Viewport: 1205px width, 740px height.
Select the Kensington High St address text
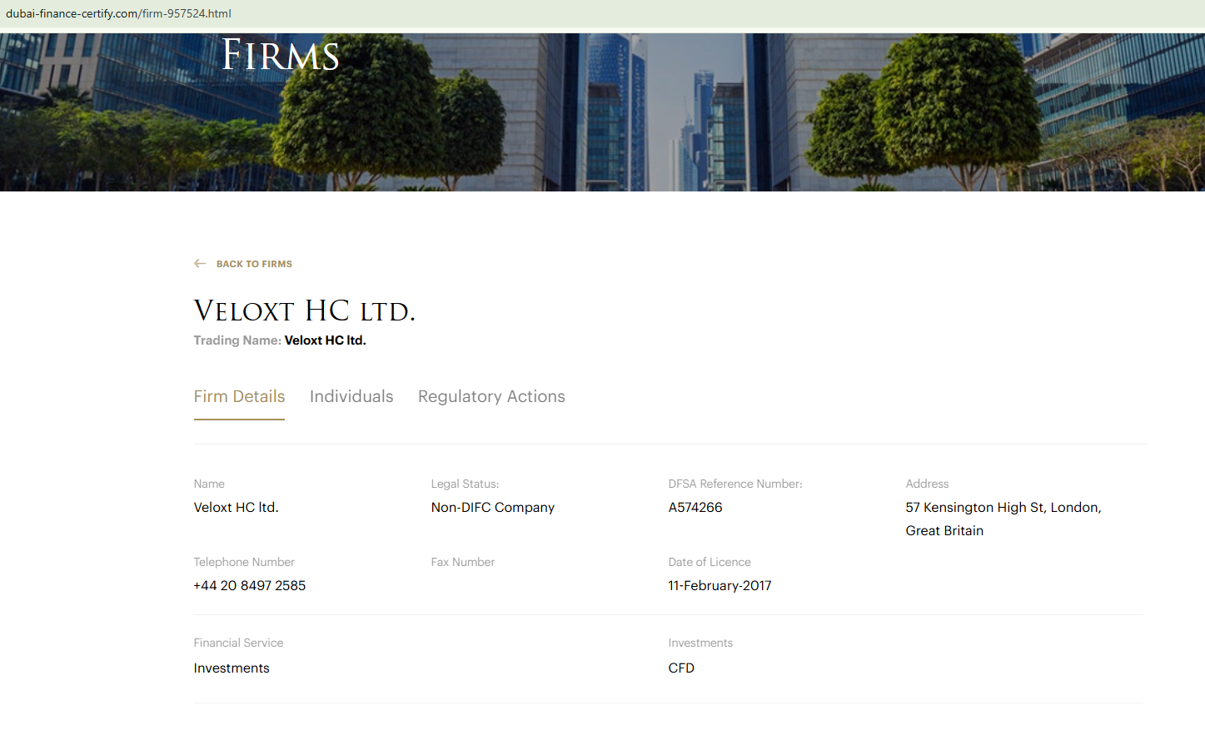pyautogui.click(x=1003, y=507)
